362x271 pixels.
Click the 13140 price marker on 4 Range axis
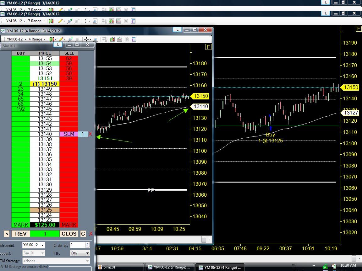[x=200, y=106]
